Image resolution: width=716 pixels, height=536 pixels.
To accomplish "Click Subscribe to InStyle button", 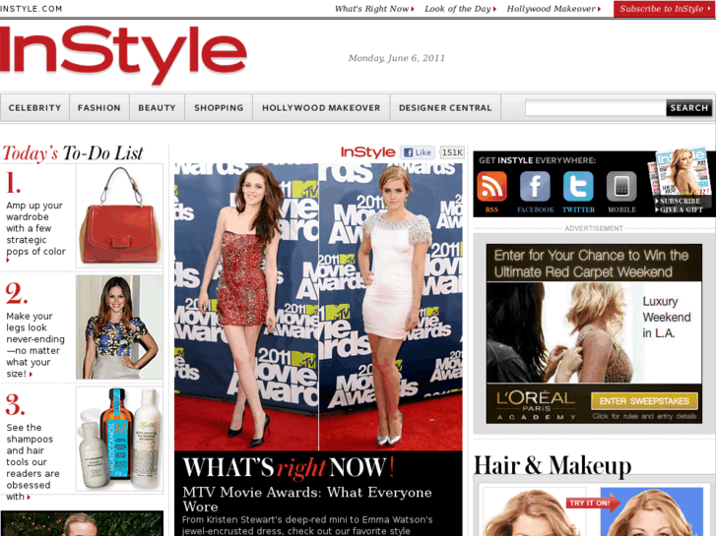I will [x=665, y=9].
